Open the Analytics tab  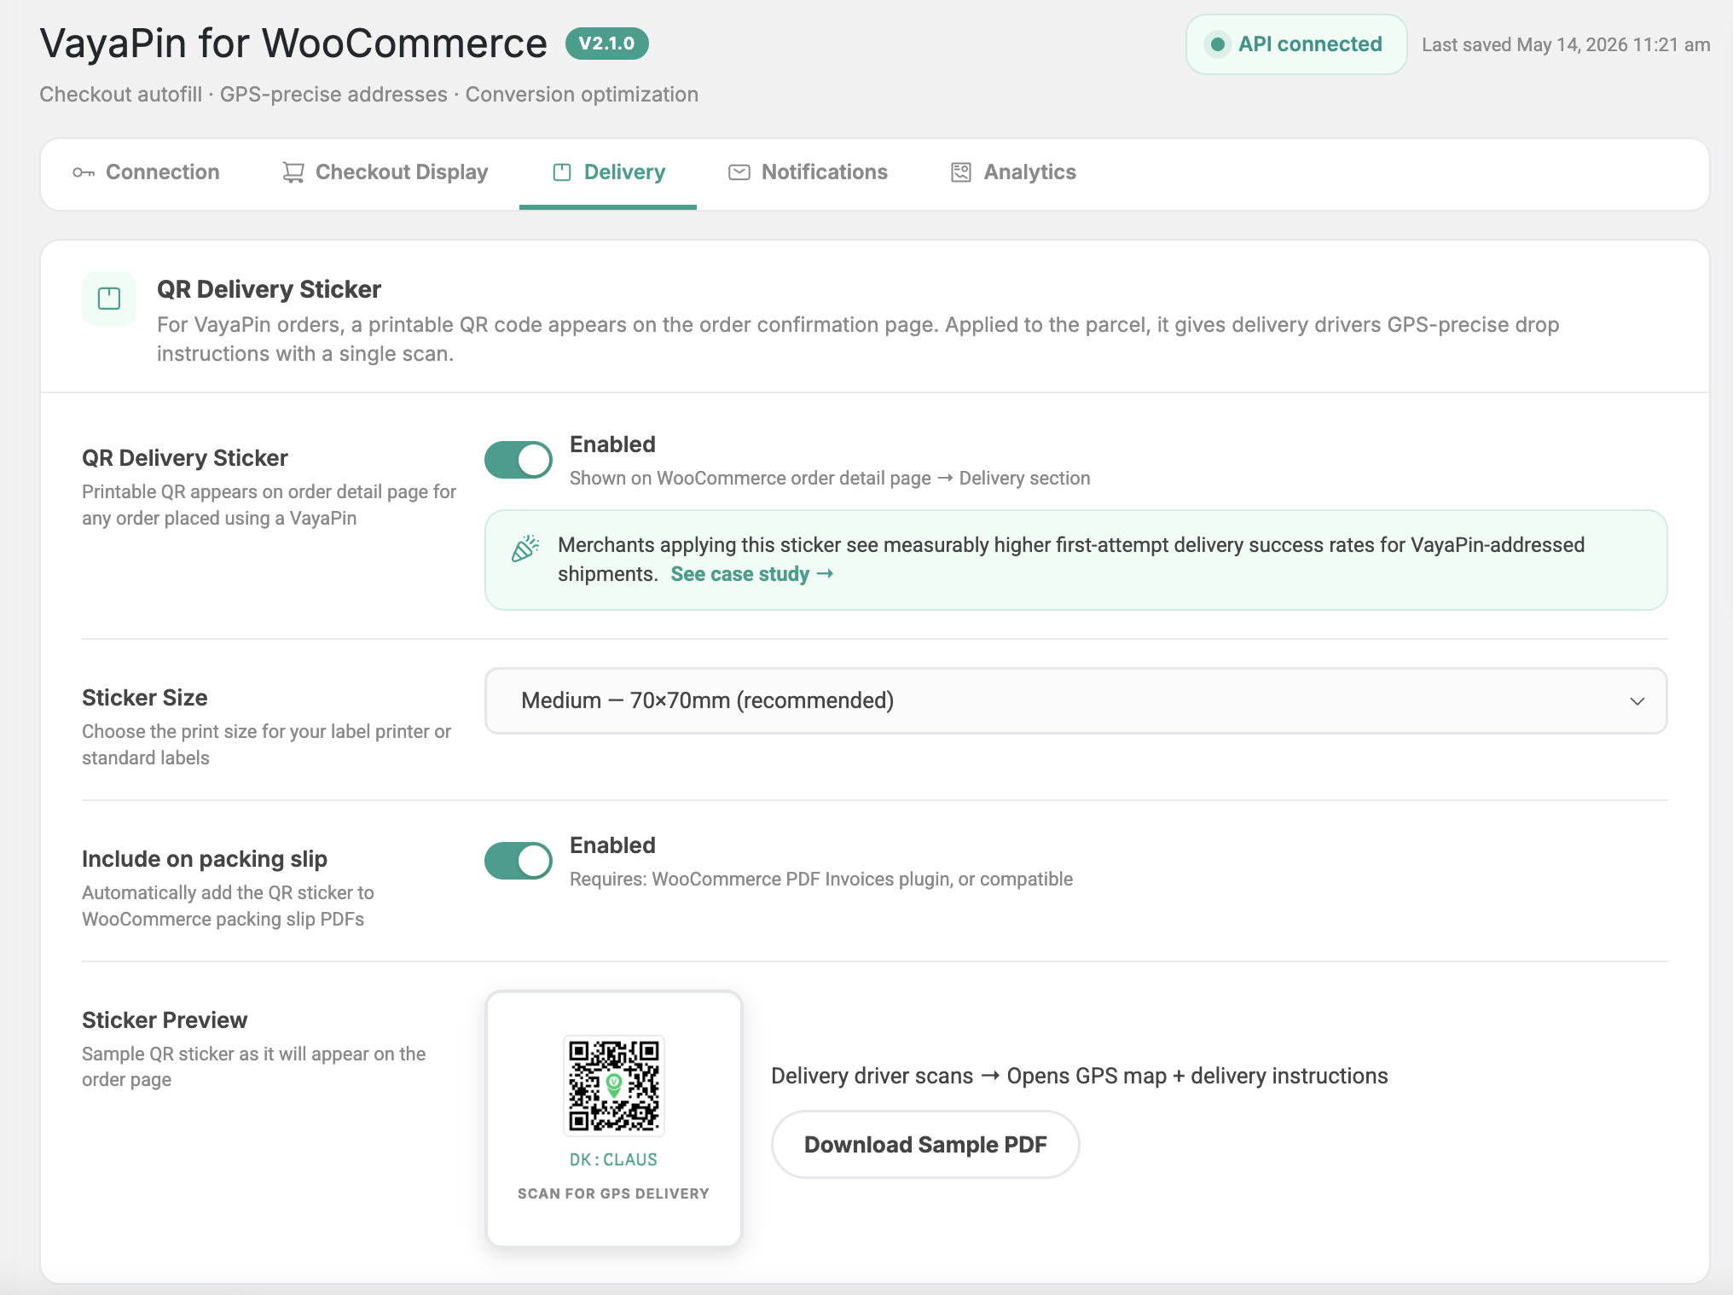1013,172
